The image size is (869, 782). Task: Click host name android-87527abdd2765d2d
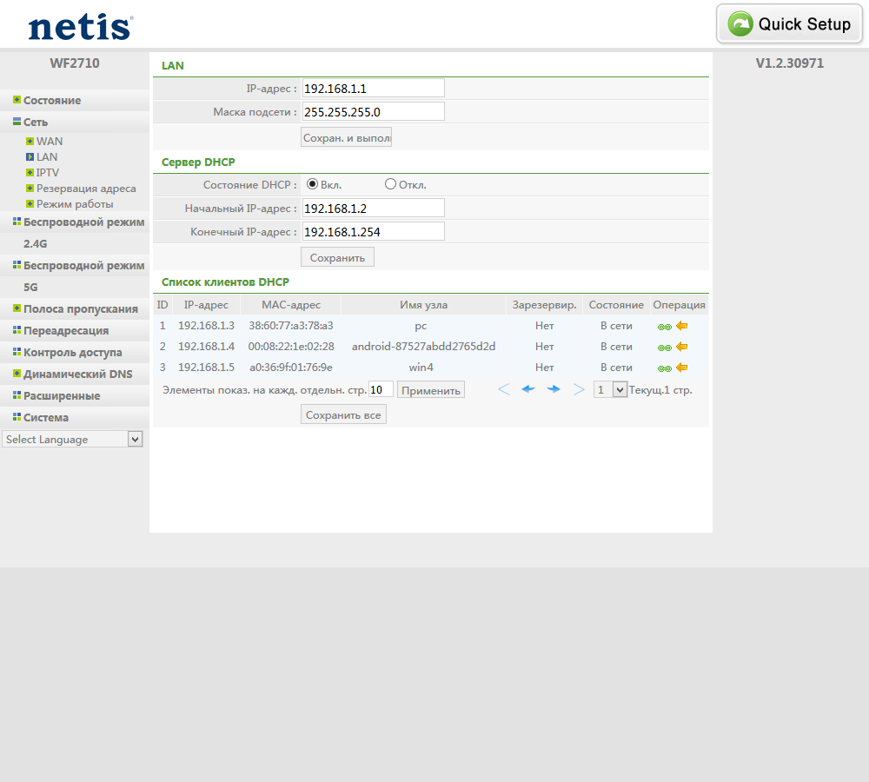423,347
